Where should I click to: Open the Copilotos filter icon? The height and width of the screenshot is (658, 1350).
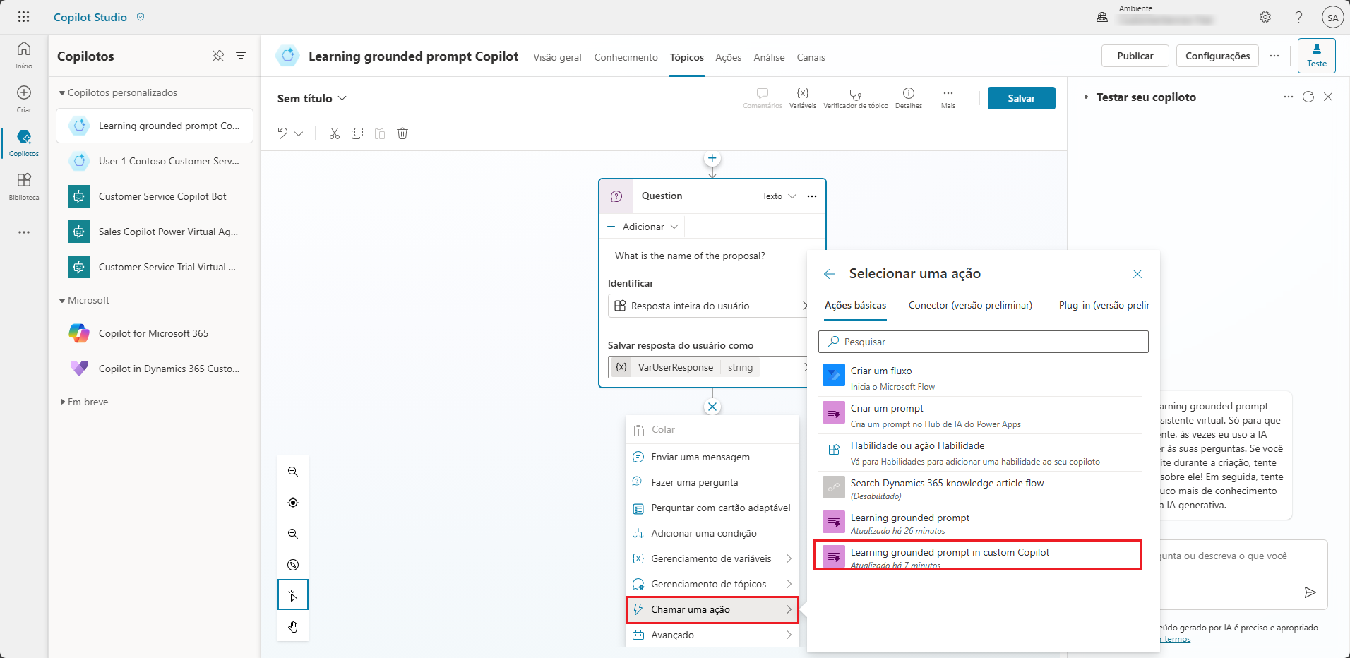241,56
